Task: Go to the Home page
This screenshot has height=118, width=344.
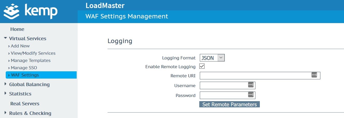Action: tap(17, 29)
